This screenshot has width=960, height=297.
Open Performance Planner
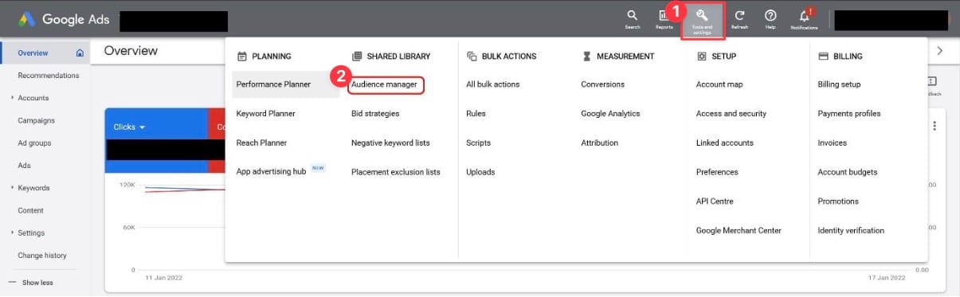click(273, 84)
